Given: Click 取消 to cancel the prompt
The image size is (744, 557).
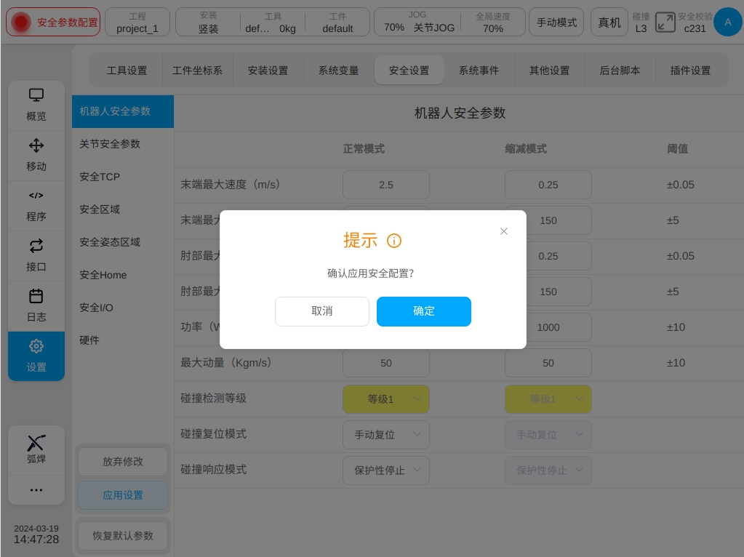Looking at the screenshot, I should [321, 311].
